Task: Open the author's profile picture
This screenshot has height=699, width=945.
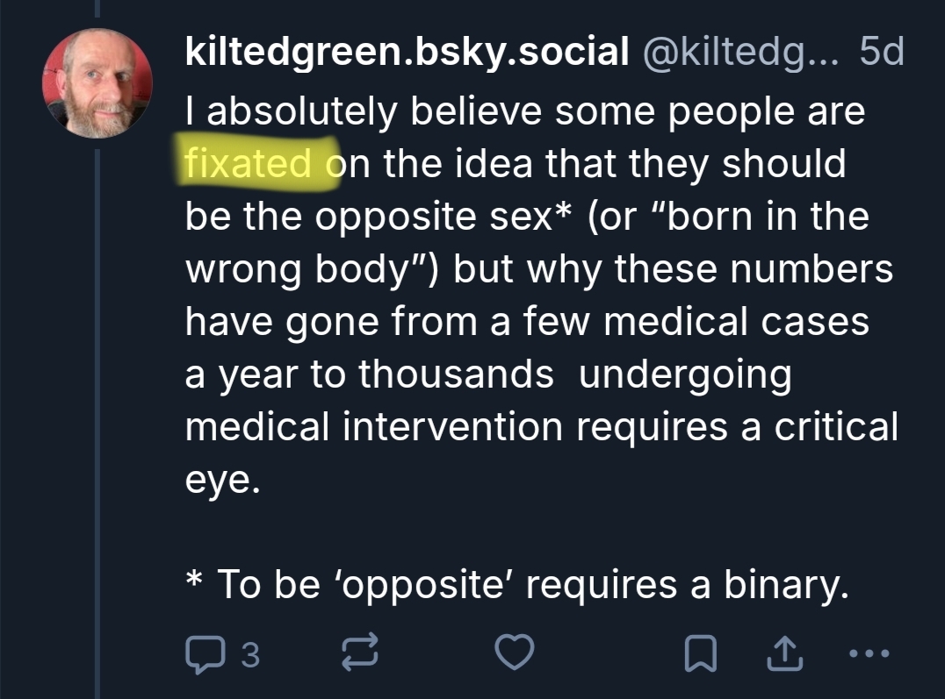Action: click(97, 83)
